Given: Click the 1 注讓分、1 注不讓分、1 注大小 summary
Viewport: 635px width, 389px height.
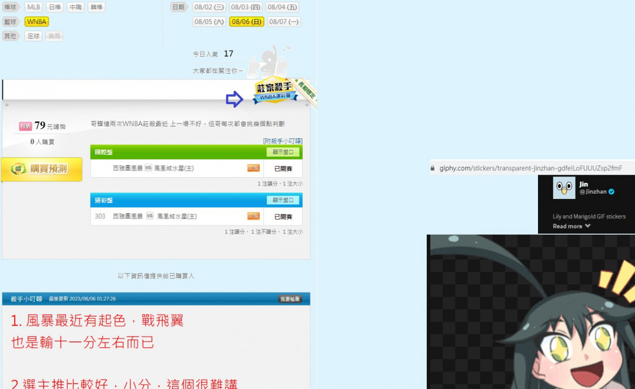Looking at the screenshot, I should coord(263,232).
